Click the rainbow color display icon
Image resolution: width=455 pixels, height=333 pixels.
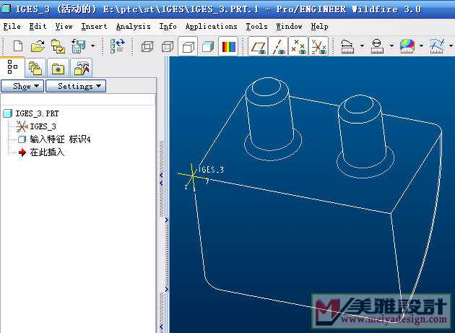click(x=228, y=46)
